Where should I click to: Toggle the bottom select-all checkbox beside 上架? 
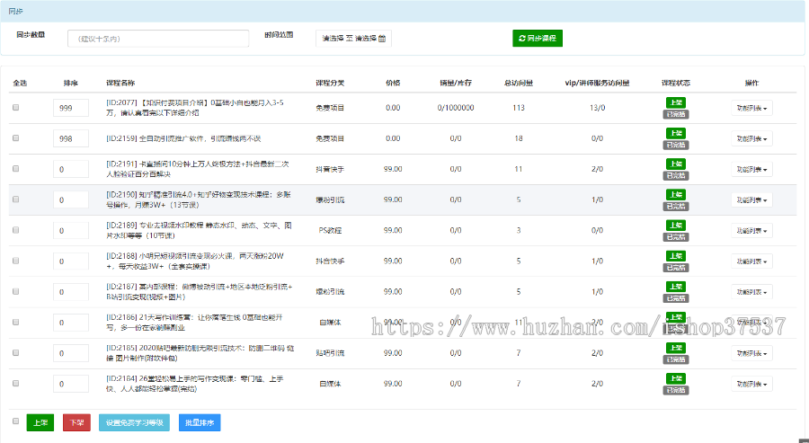click(15, 421)
